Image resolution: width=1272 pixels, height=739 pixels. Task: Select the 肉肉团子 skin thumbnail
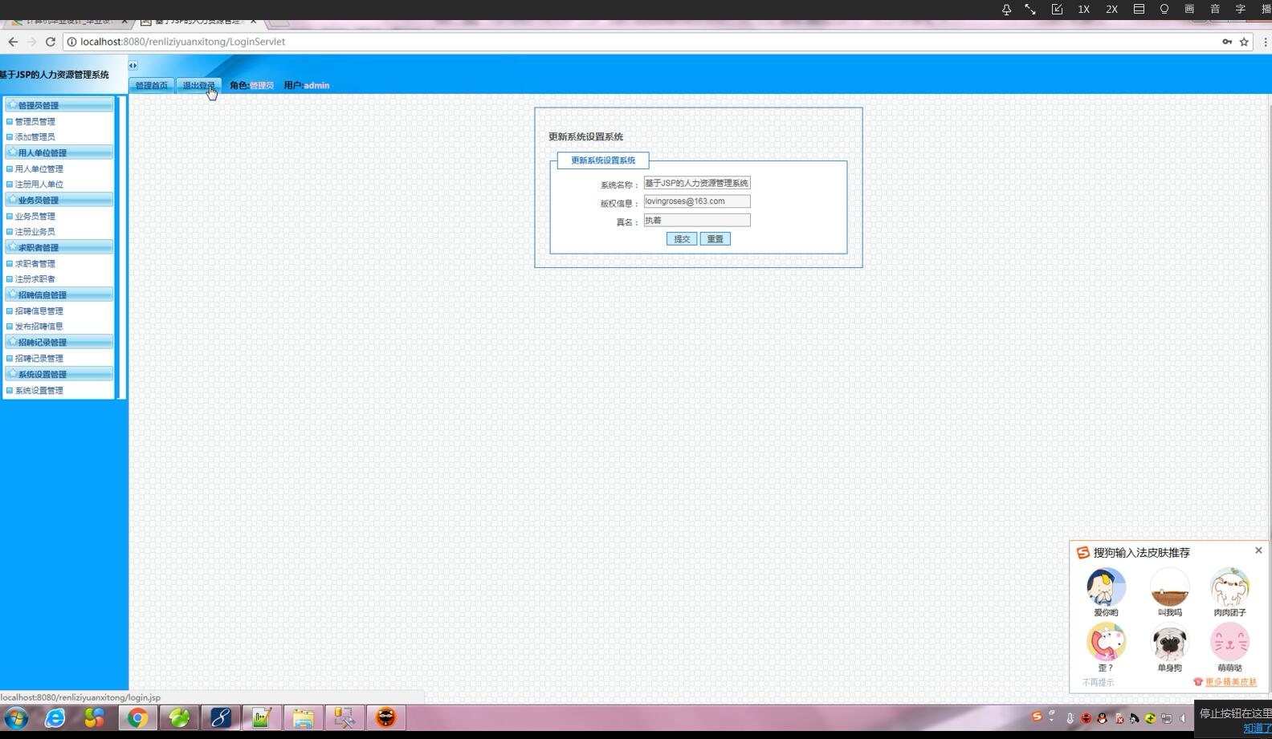tap(1229, 587)
